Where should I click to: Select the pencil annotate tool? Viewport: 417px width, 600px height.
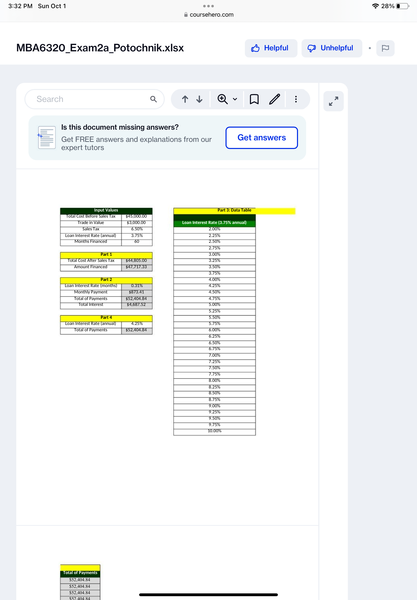tap(275, 99)
